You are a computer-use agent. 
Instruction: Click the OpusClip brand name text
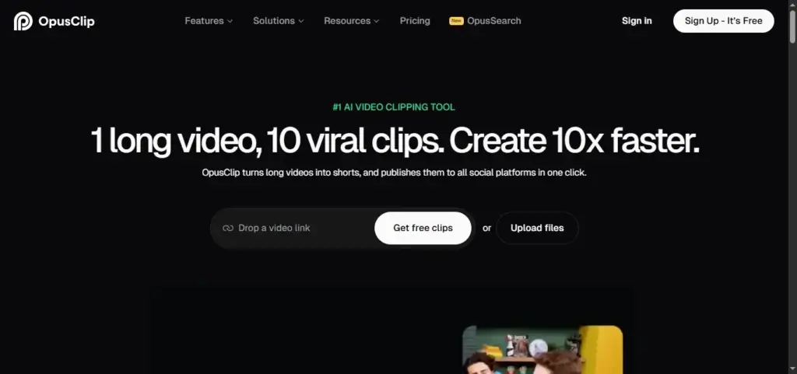coord(66,21)
